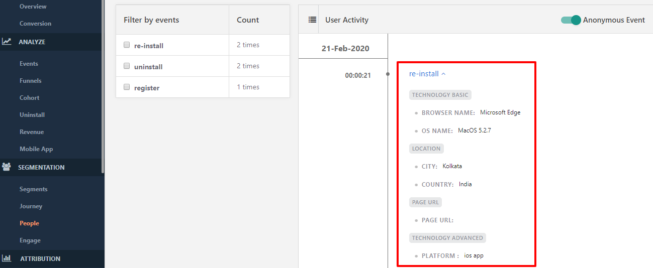Viewport: 653px width, 268px height.
Task: Open the Journey page
Action: (x=31, y=206)
